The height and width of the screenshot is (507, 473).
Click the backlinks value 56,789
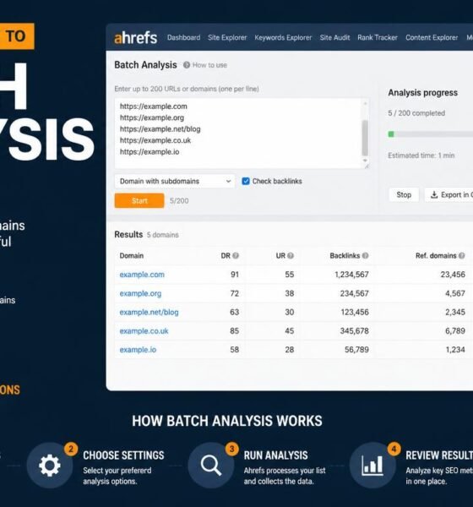(x=356, y=350)
